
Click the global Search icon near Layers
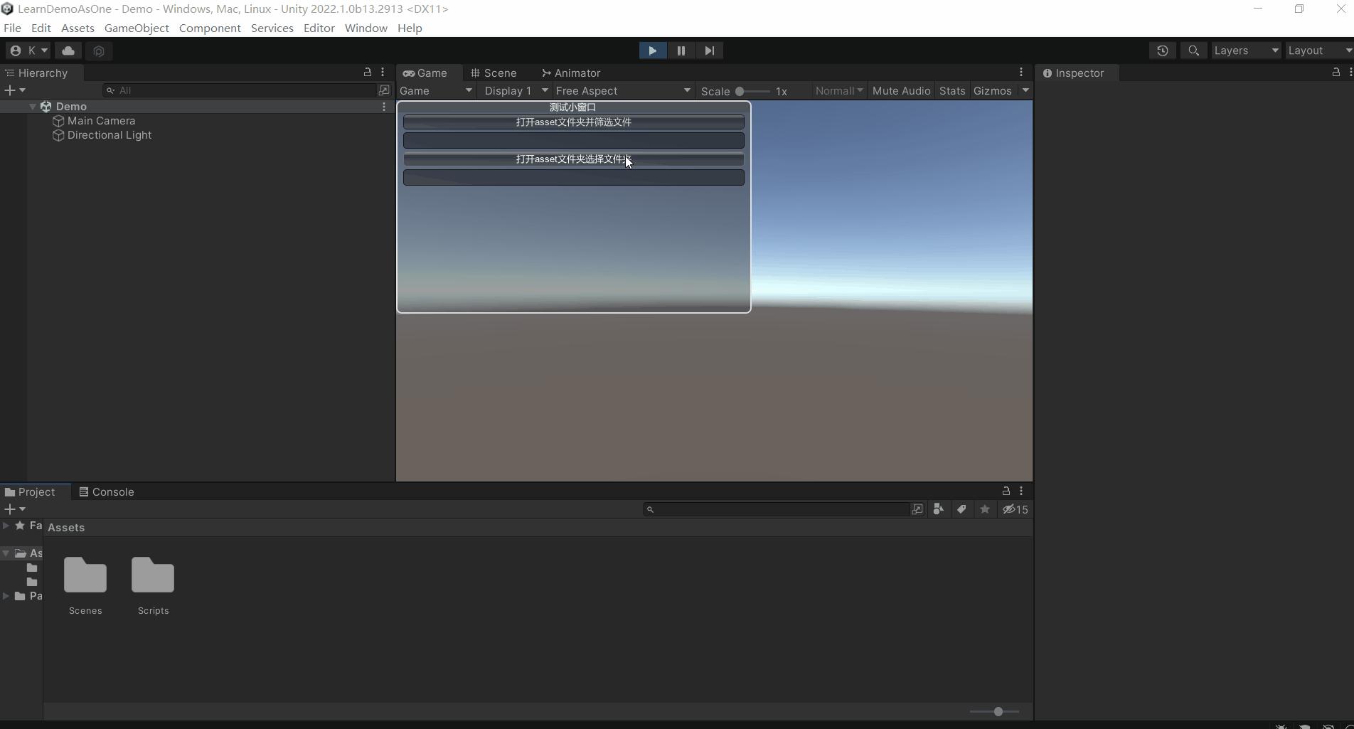[1193, 50]
